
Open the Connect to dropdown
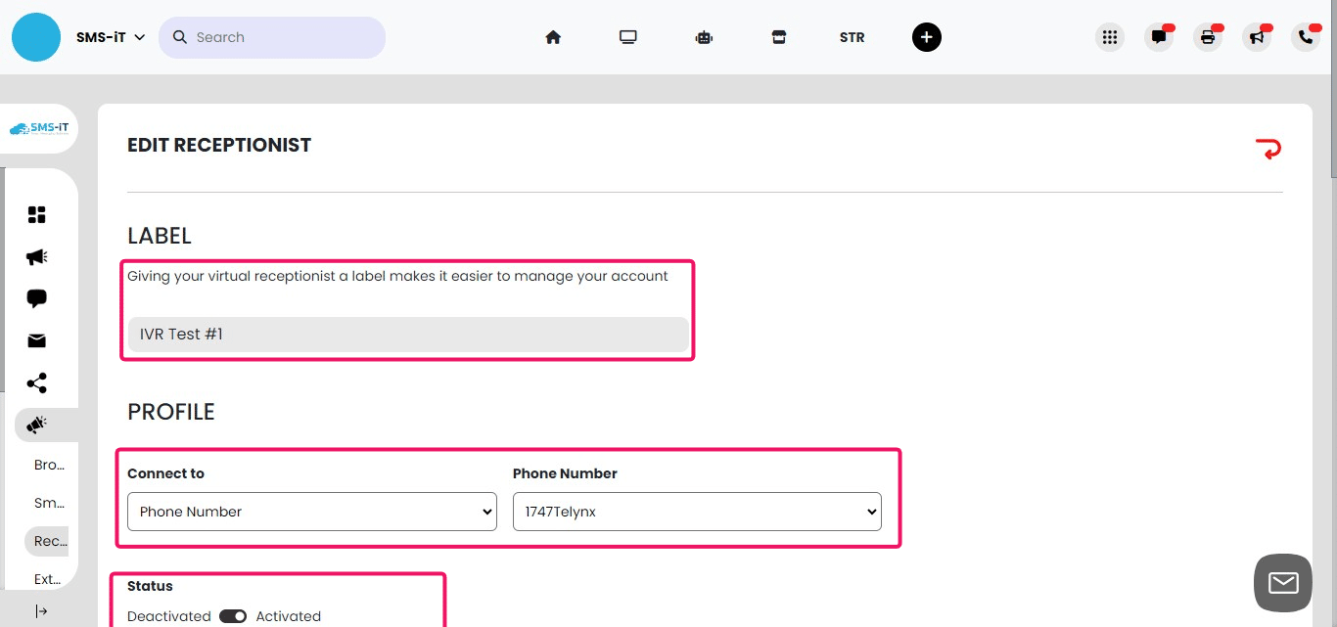tap(311, 511)
